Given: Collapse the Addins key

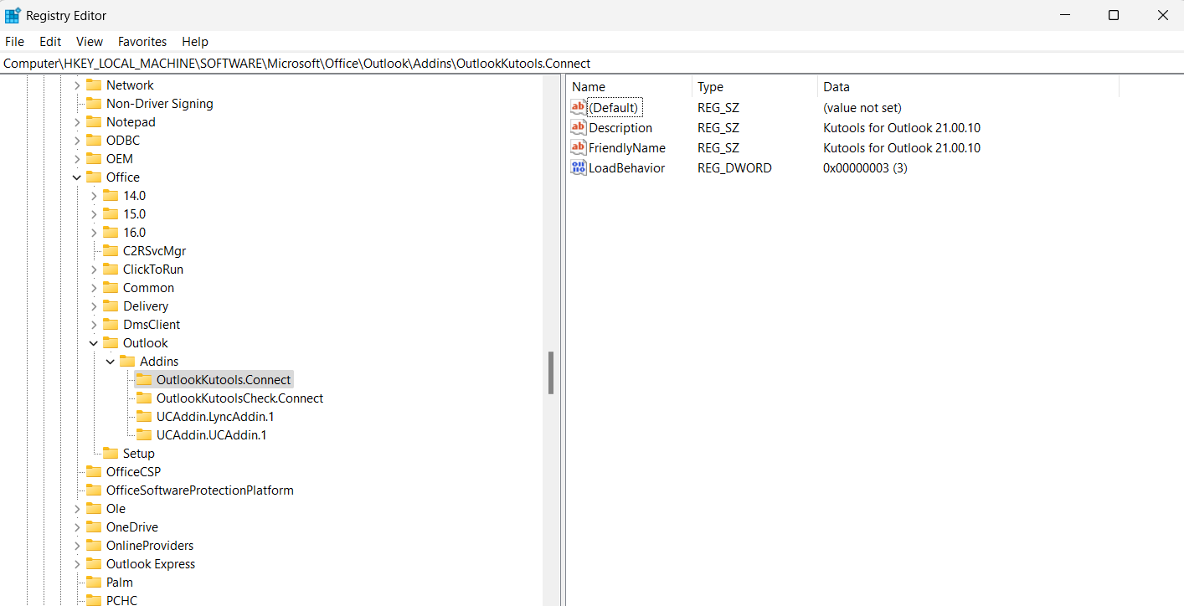Looking at the screenshot, I should pos(111,361).
